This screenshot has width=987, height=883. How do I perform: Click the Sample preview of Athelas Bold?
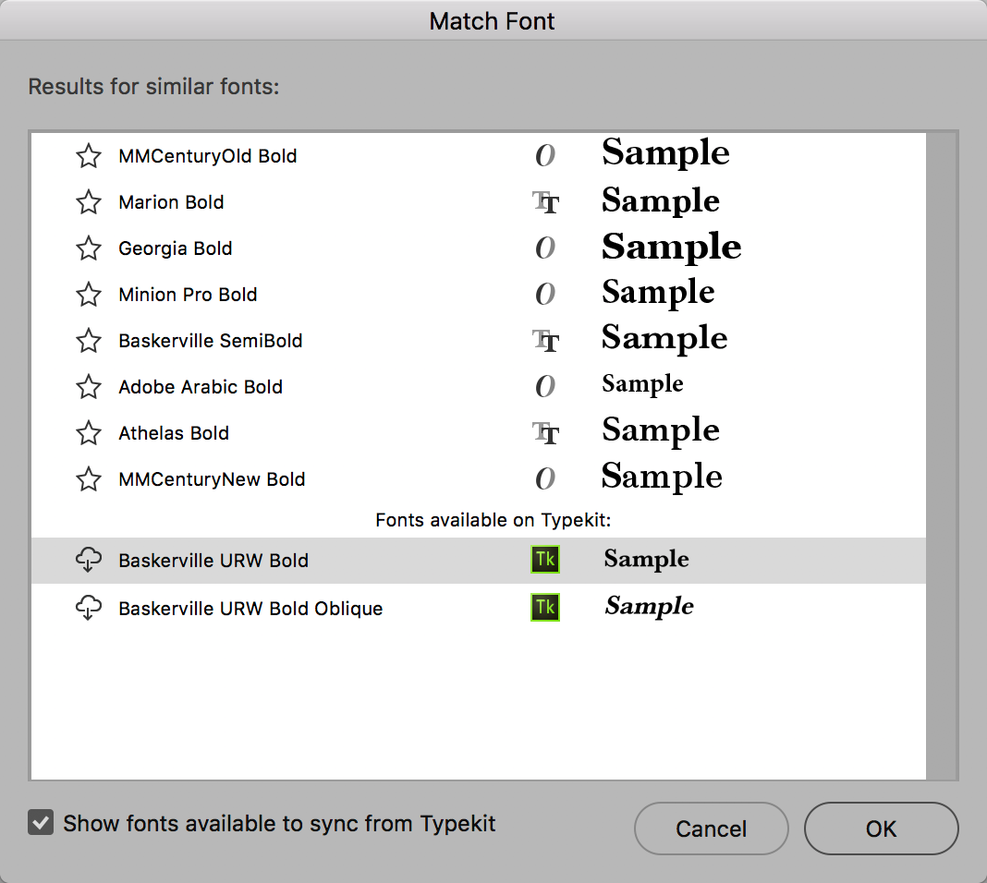coord(661,431)
